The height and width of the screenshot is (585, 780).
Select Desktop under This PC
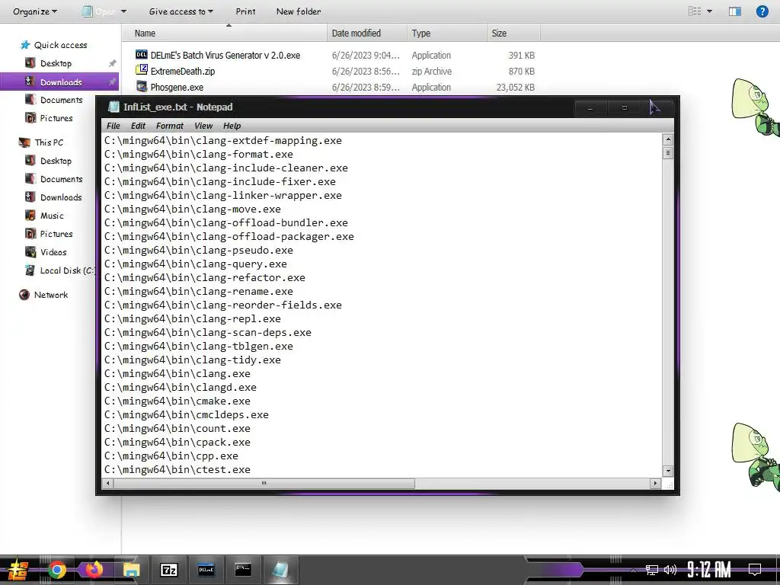(x=56, y=161)
